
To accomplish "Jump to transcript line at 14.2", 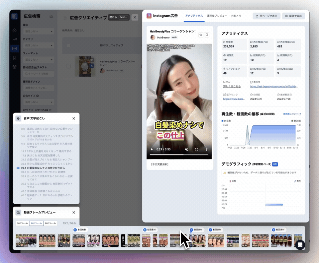I will (47, 151).
